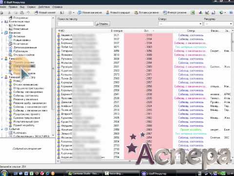Click into the text search input field

pos(76,24)
